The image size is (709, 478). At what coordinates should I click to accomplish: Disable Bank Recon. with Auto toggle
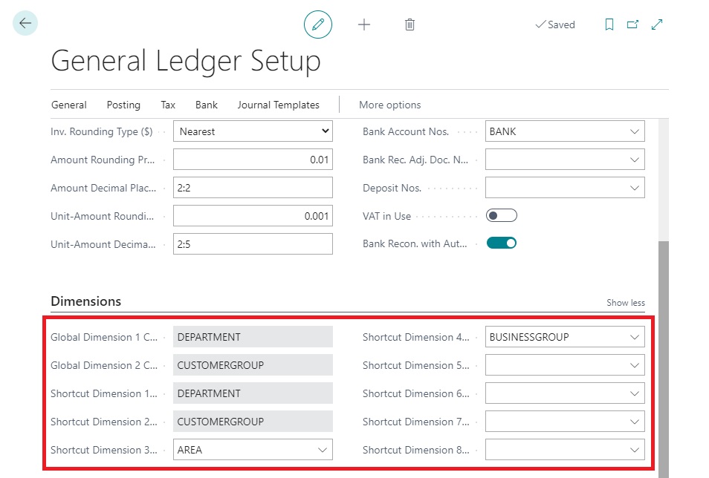[501, 243]
